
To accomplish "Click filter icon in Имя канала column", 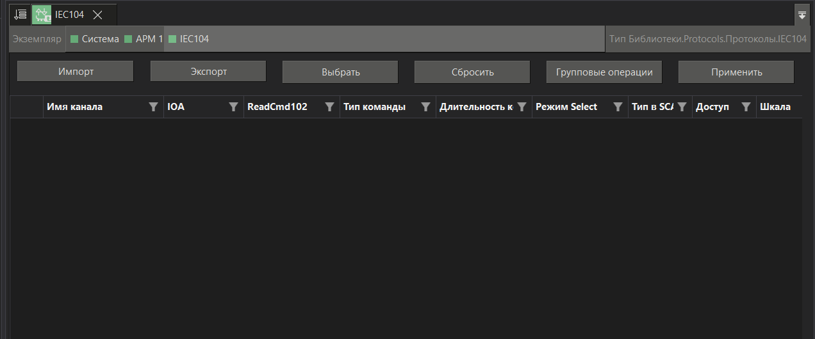I will pos(153,107).
